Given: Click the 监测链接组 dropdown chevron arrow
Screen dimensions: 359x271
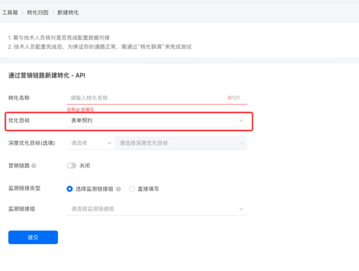Looking at the screenshot, I should [241, 209].
